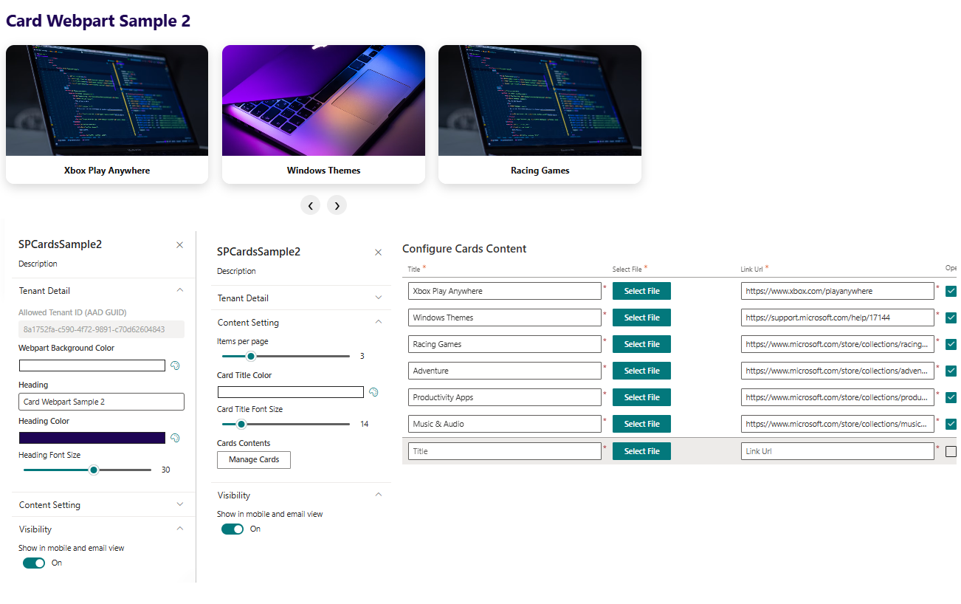
Task: Open the Windows Themes card thumbnail
Action: tap(323, 100)
